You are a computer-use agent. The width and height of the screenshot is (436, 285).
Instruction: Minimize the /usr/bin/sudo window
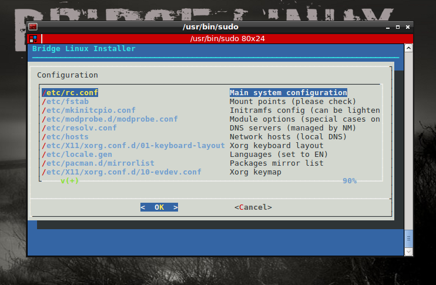[x=388, y=27]
